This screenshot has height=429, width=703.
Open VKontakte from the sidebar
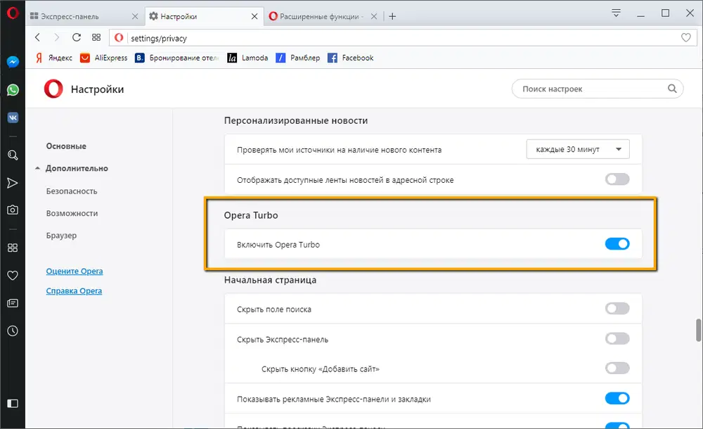[x=12, y=117]
